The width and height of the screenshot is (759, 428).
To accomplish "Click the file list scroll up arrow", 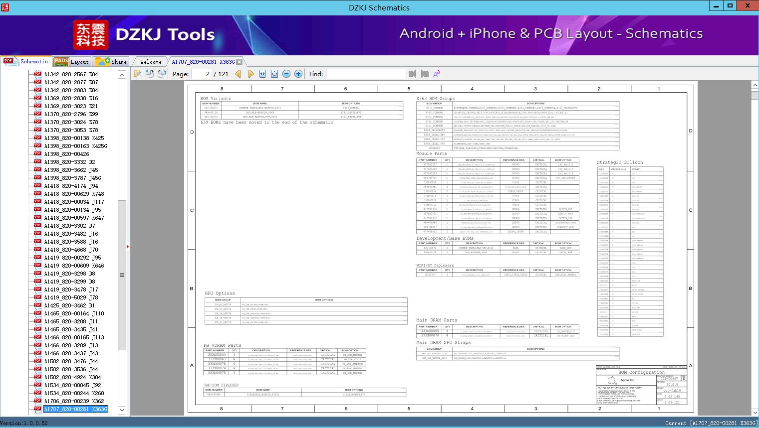I will coord(122,75).
